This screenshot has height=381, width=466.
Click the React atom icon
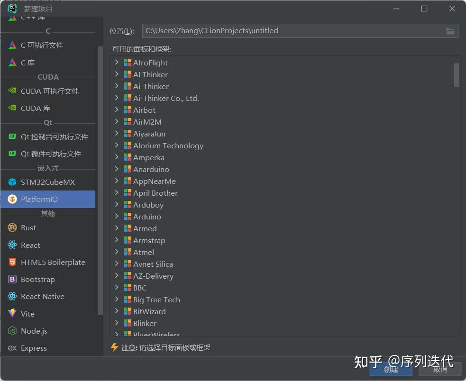pyautogui.click(x=12, y=245)
